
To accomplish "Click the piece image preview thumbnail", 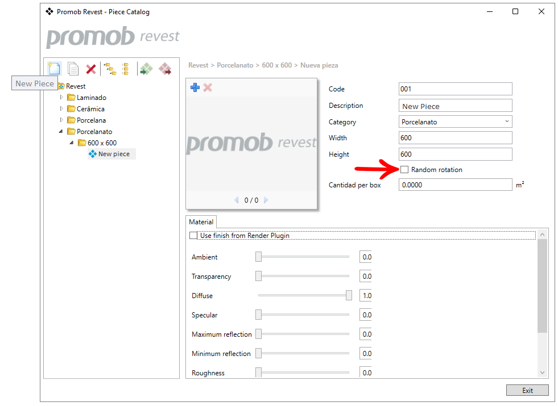I will 251,144.
